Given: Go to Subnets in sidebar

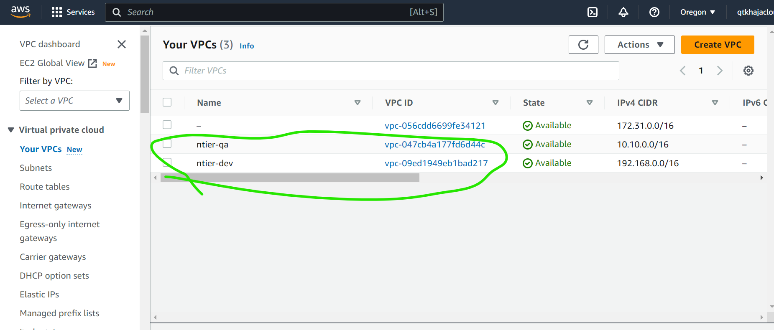Looking at the screenshot, I should tap(36, 168).
